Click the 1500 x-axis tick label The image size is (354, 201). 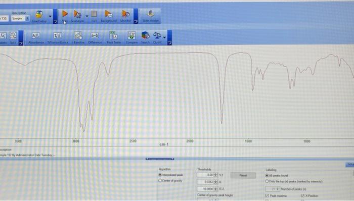pyautogui.click(x=248, y=141)
